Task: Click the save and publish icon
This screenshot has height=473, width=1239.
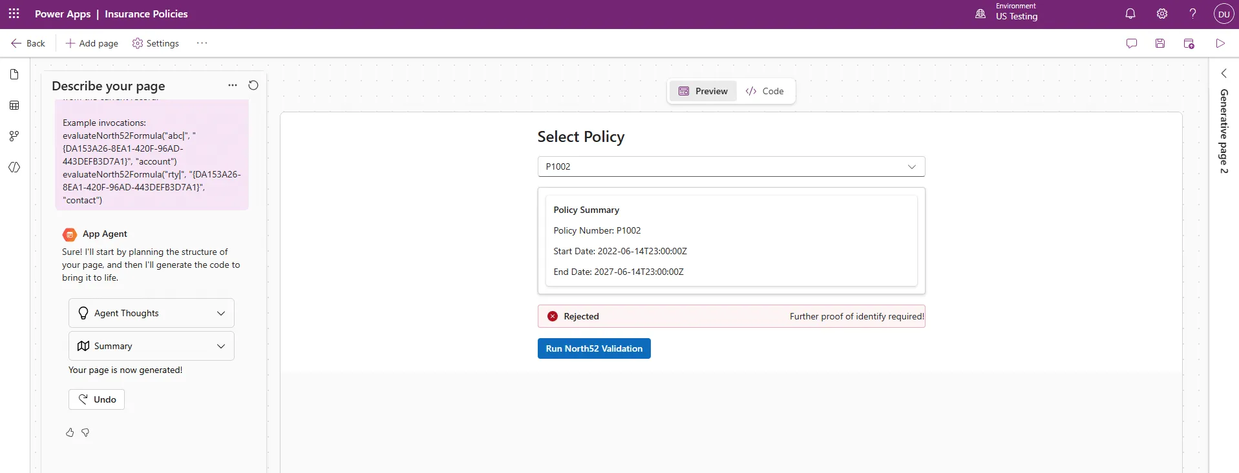Action: click(1189, 43)
